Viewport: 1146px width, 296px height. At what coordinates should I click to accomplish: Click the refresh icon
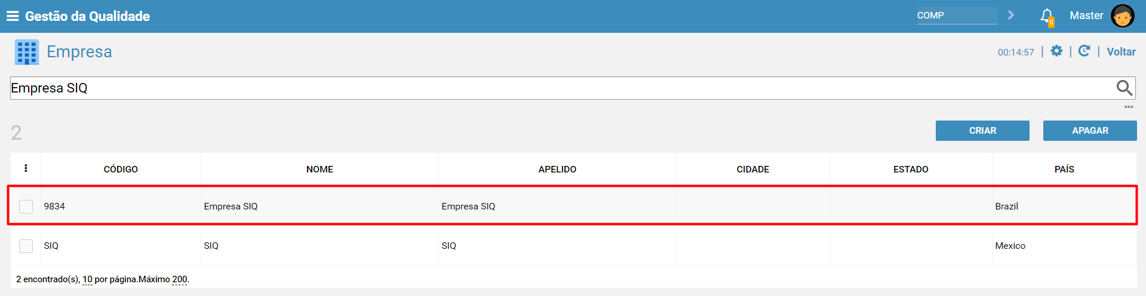click(x=1084, y=51)
